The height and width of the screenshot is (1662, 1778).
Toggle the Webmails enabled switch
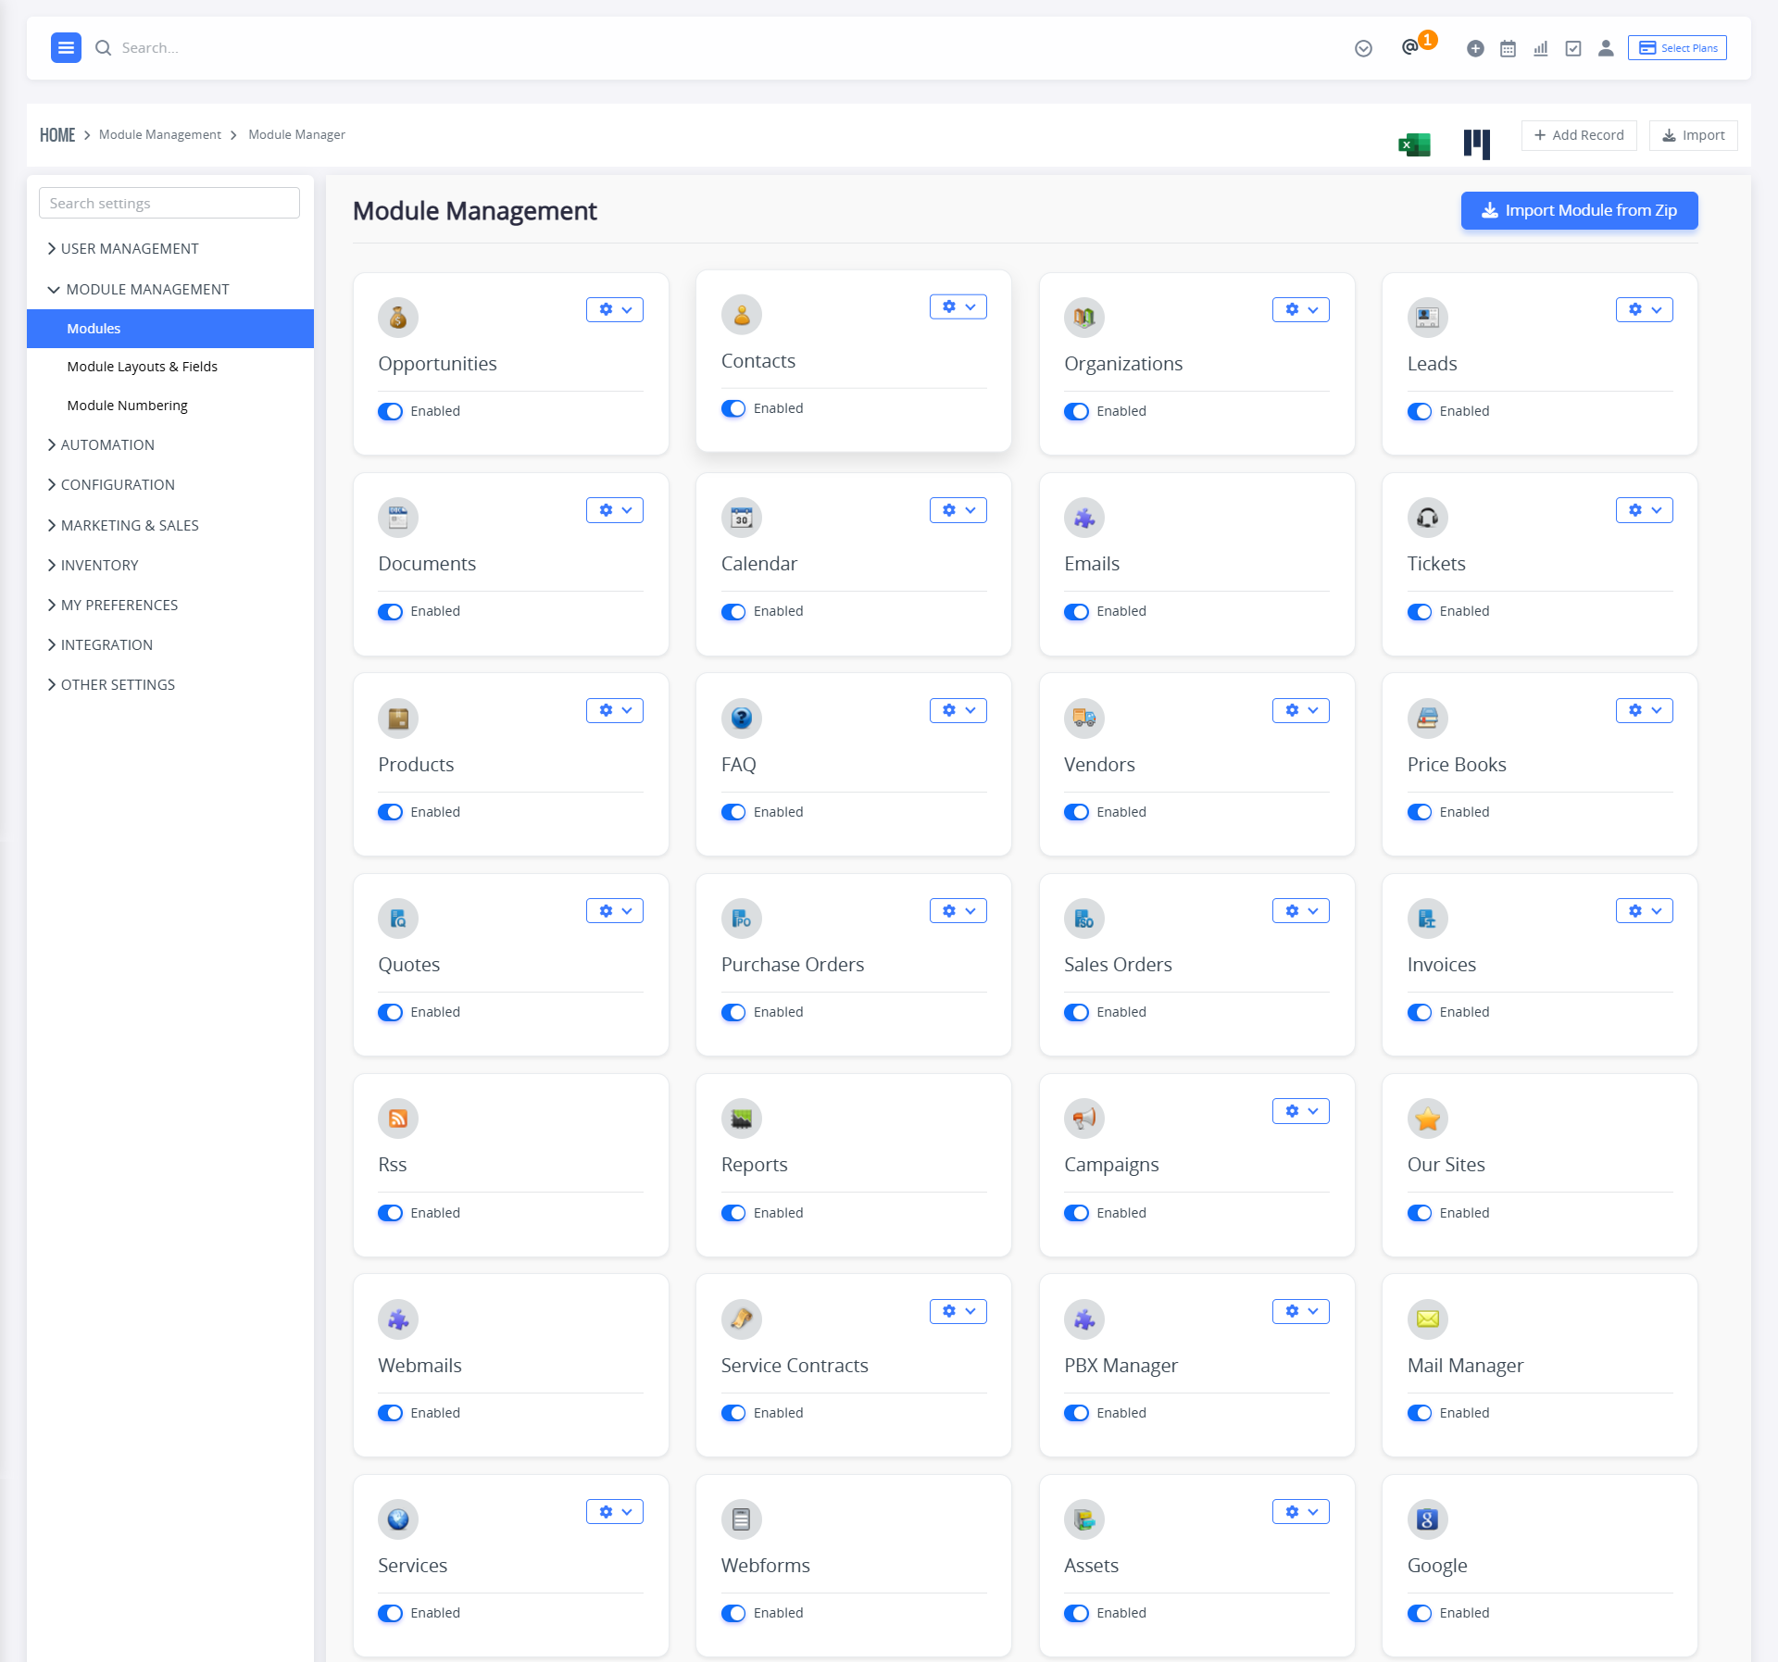click(x=390, y=1413)
